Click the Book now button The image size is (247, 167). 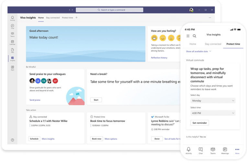(x=96, y=139)
